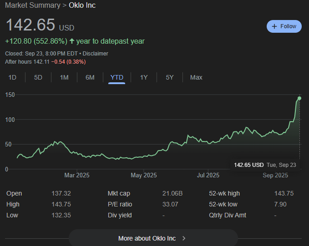Image resolution: width=309 pixels, height=246 pixels.
Task: Open More about Oklo Inc
Action: click(x=153, y=238)
